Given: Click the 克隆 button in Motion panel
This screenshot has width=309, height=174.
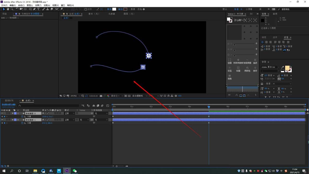Looking at the screenshot, I should tap(229, 77).
